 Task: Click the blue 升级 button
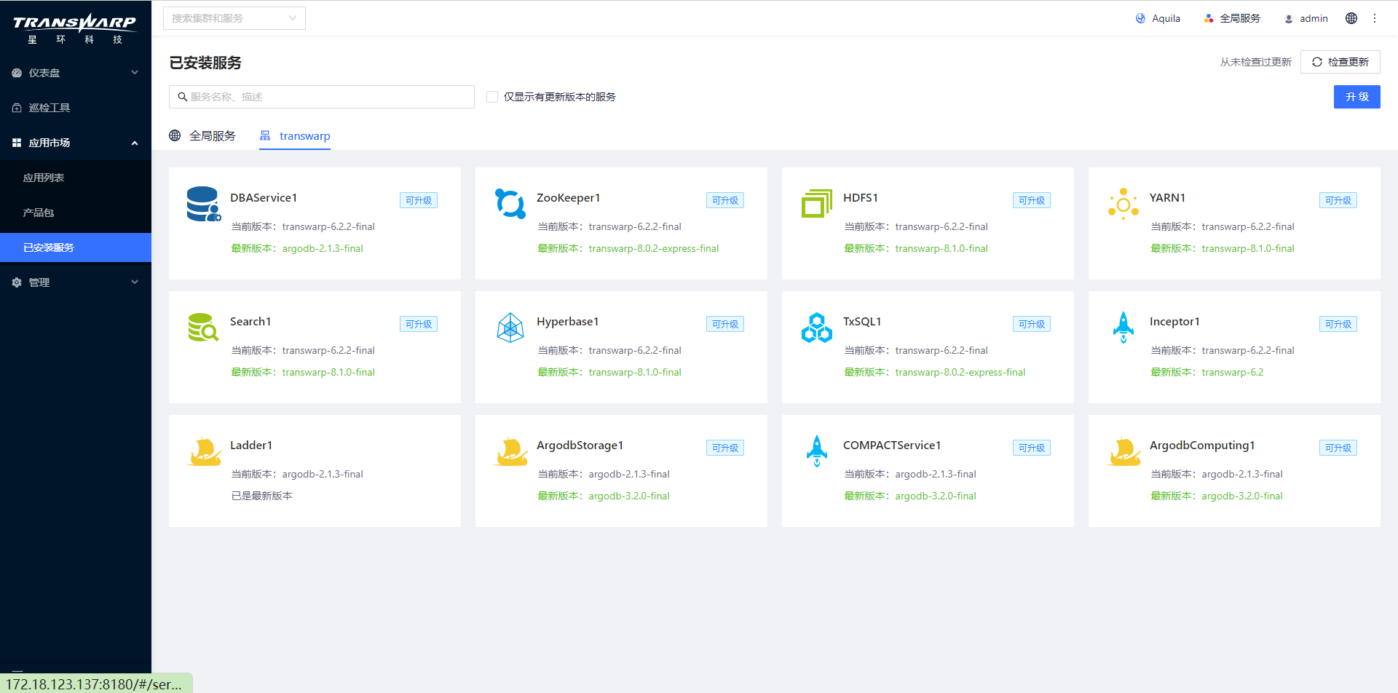pyautogui.click(x=1357, y=97)
